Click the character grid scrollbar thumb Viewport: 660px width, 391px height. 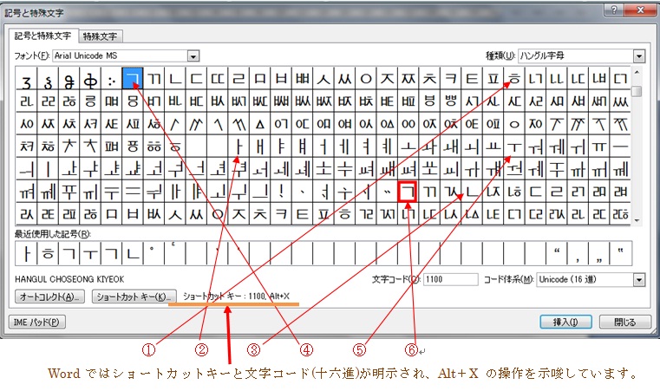click(637, 91)
